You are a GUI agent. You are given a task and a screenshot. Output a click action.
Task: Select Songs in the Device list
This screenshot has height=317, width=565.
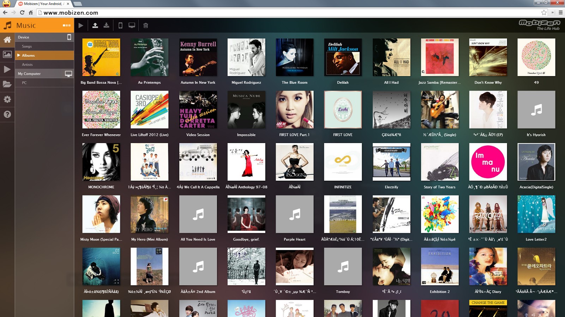coord(27,46)
